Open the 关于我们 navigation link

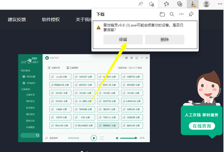click(84, 20)
